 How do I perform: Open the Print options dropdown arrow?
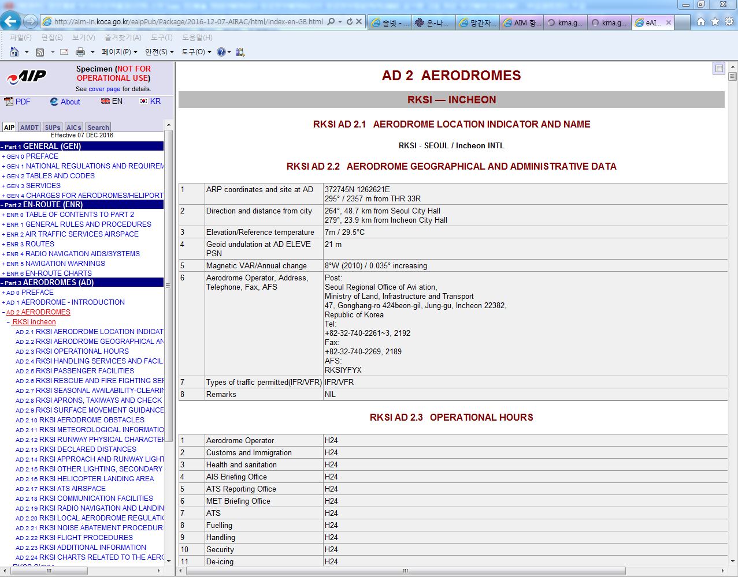(92, 52)
